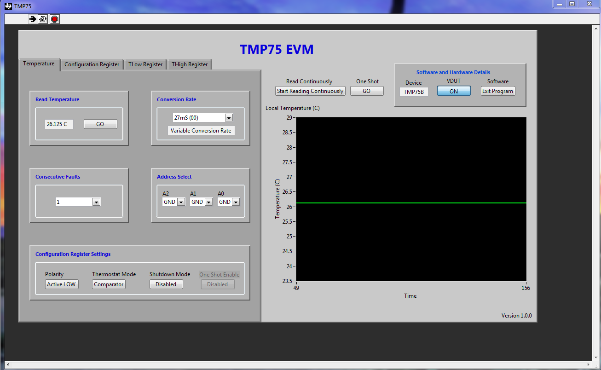The image size is (601, 370).
Task: Click the Time axis label
Action: [x=410, y=296]
